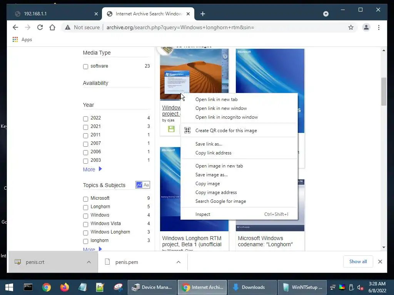Open the Chrome profile avatar icon
Viewport: 394px width, 295px height.
(x=366, y=27)
